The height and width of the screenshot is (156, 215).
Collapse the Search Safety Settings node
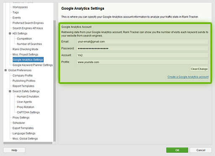click(x=10, y=91)
